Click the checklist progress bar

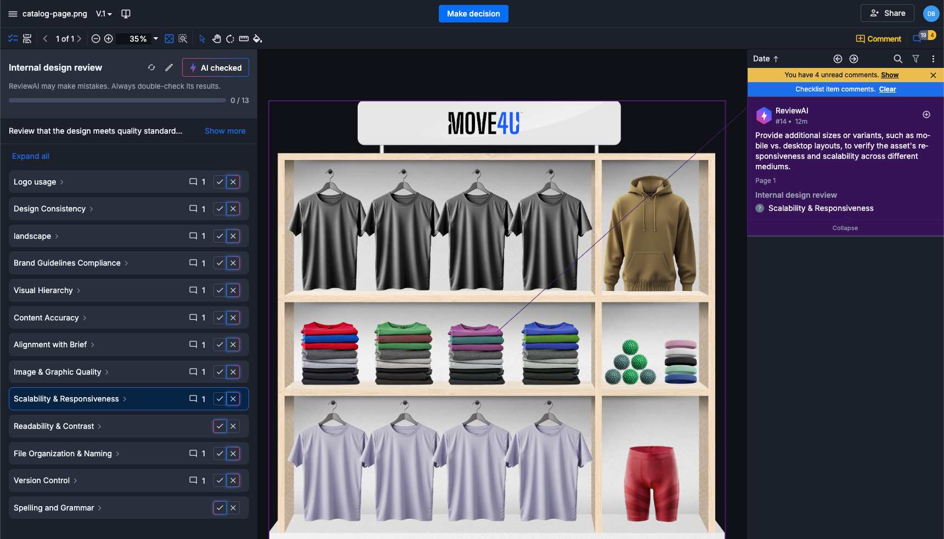click(117, 101)
